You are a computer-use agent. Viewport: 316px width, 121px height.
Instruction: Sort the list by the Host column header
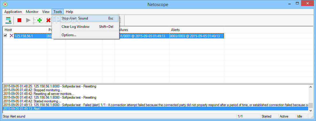pyautogui.click(x=25, y=30)
